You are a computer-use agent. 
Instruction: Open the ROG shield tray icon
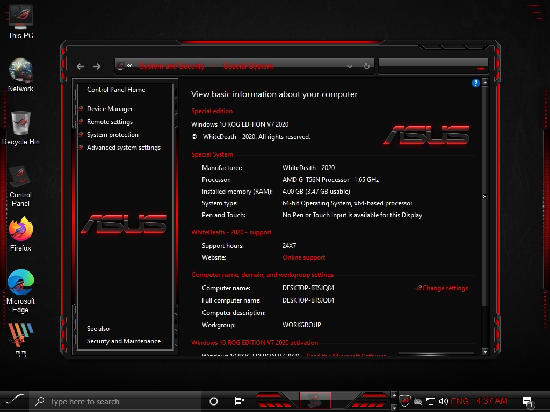(404, 401)
